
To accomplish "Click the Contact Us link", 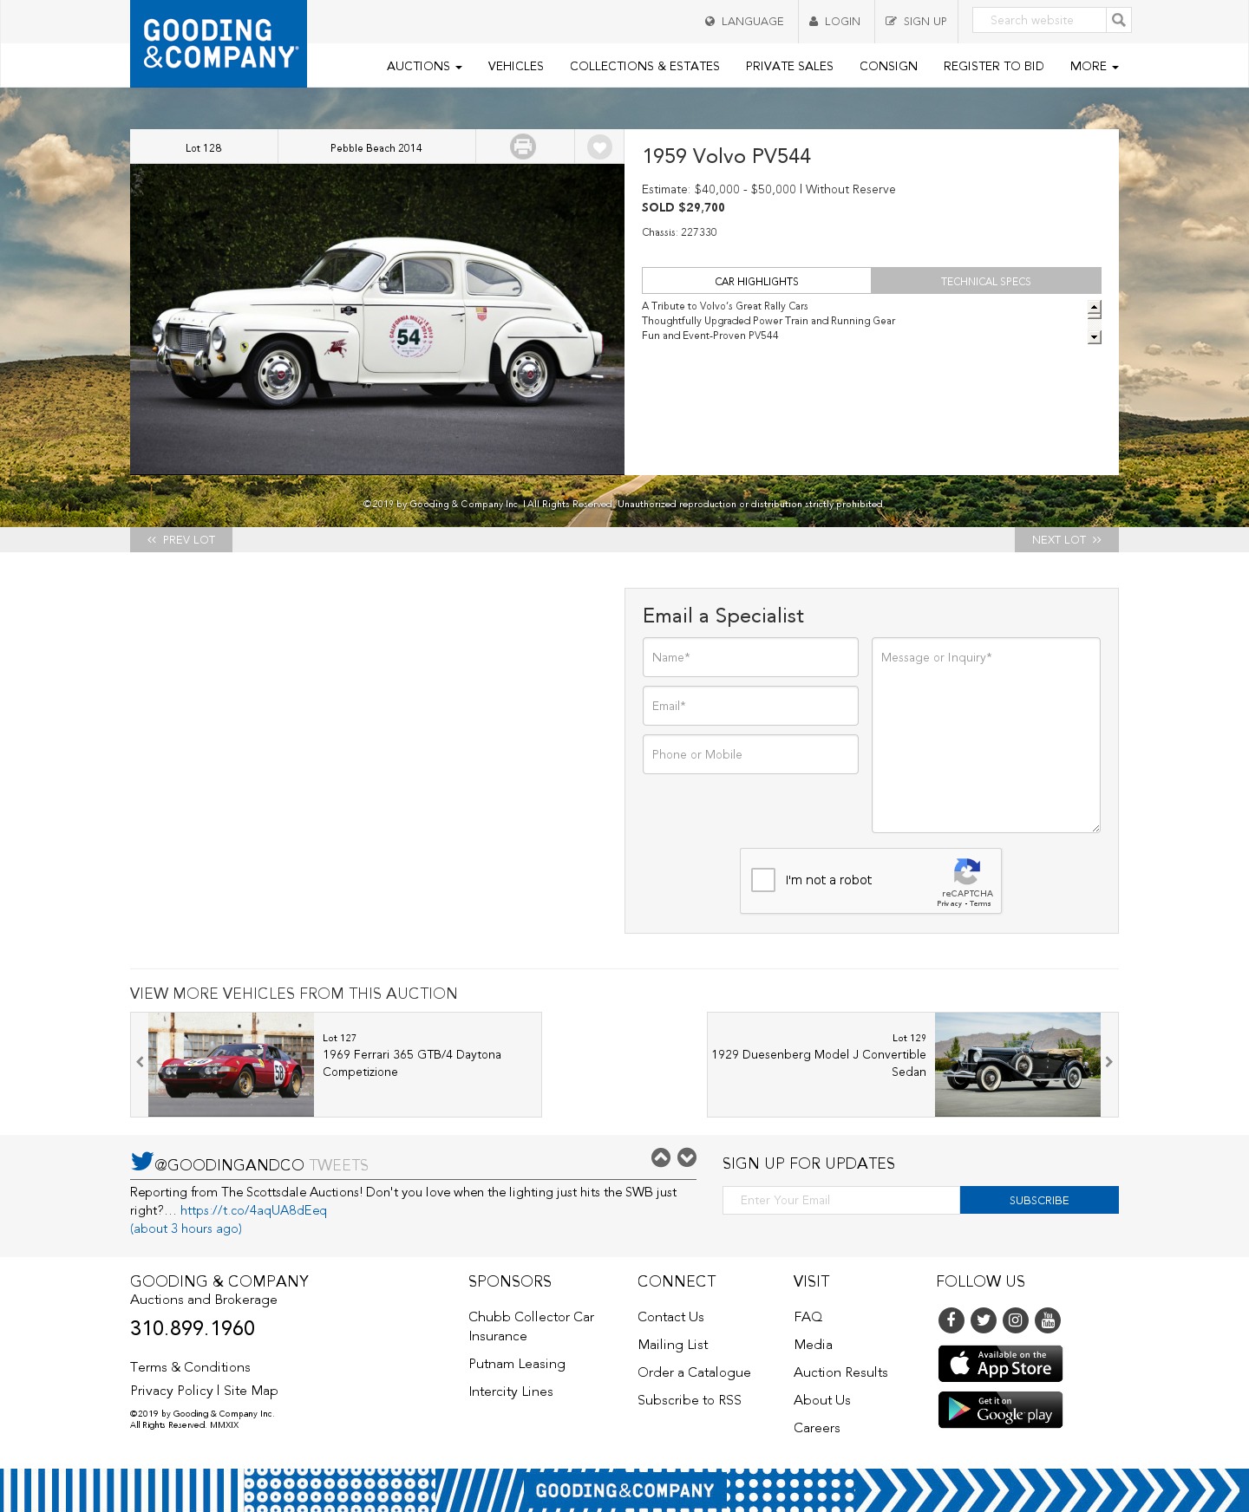I will (670, 1317).
